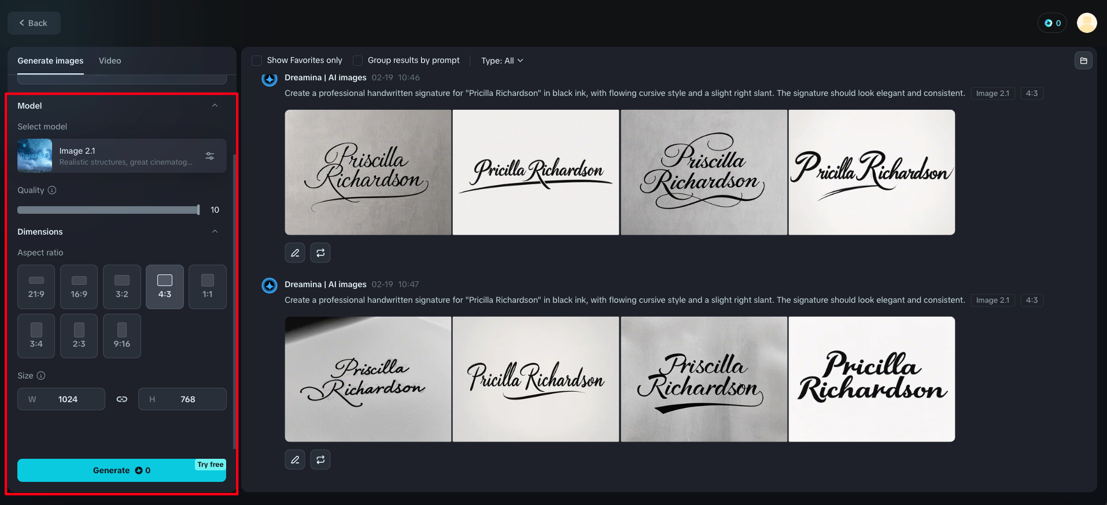Click the Quality info icon

52,190
